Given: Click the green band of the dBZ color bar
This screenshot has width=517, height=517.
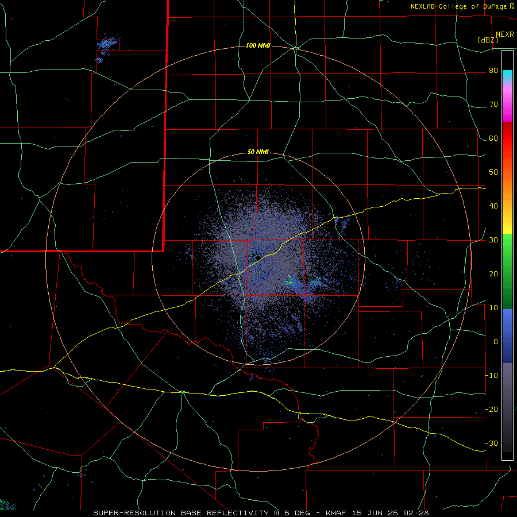Looking at the screenshot, I should click(x=507, y=271).
